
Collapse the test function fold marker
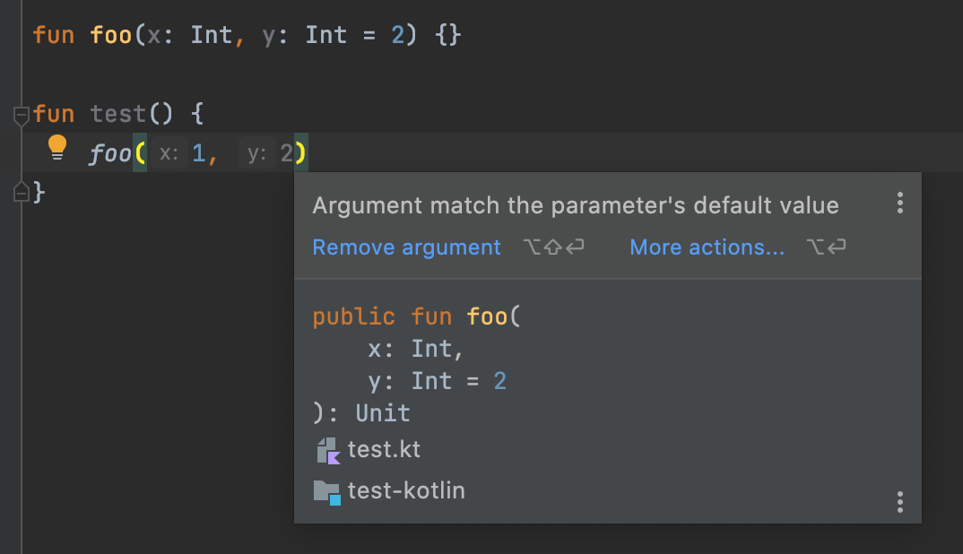(21, 115)
